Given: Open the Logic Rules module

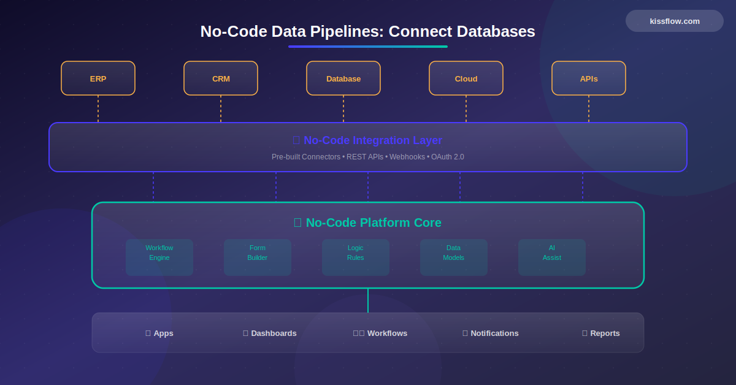Looking at the screenshot, I should click(x=356, y=257).
